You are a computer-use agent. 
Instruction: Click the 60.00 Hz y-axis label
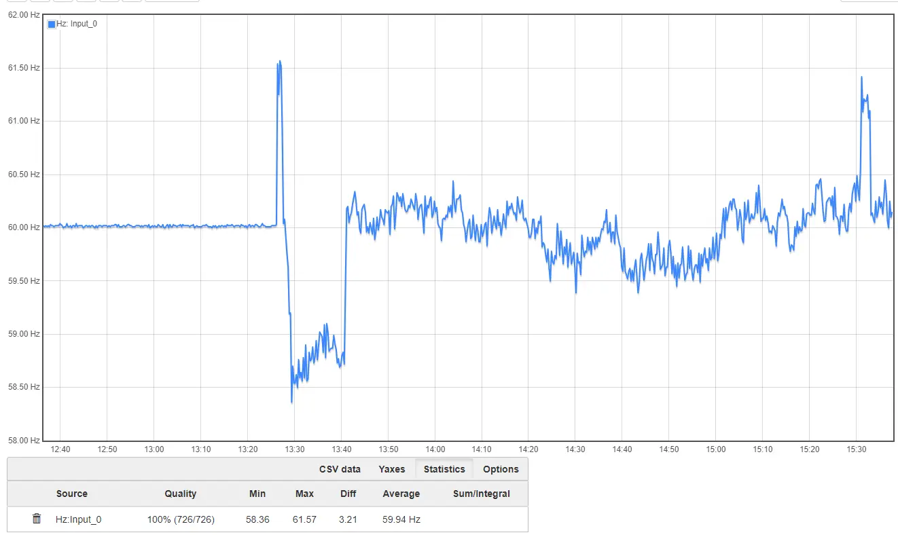pos(23,227)
